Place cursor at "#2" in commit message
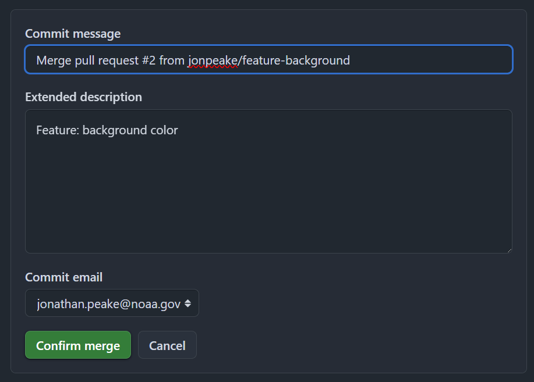 149,60
